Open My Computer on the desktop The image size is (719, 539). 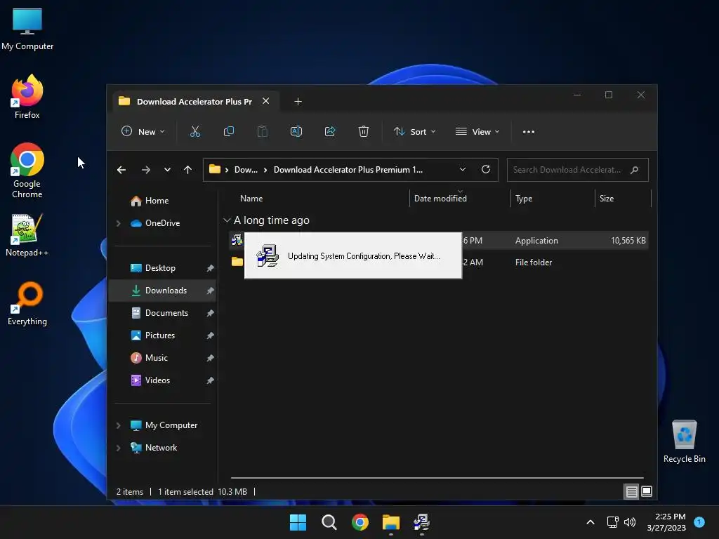click(x=27, y=29)
